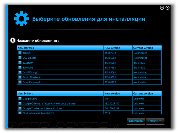Click the New Utilities column header
Screen dimensions: 178x133
pyautogui.click(x=60, y=48)
